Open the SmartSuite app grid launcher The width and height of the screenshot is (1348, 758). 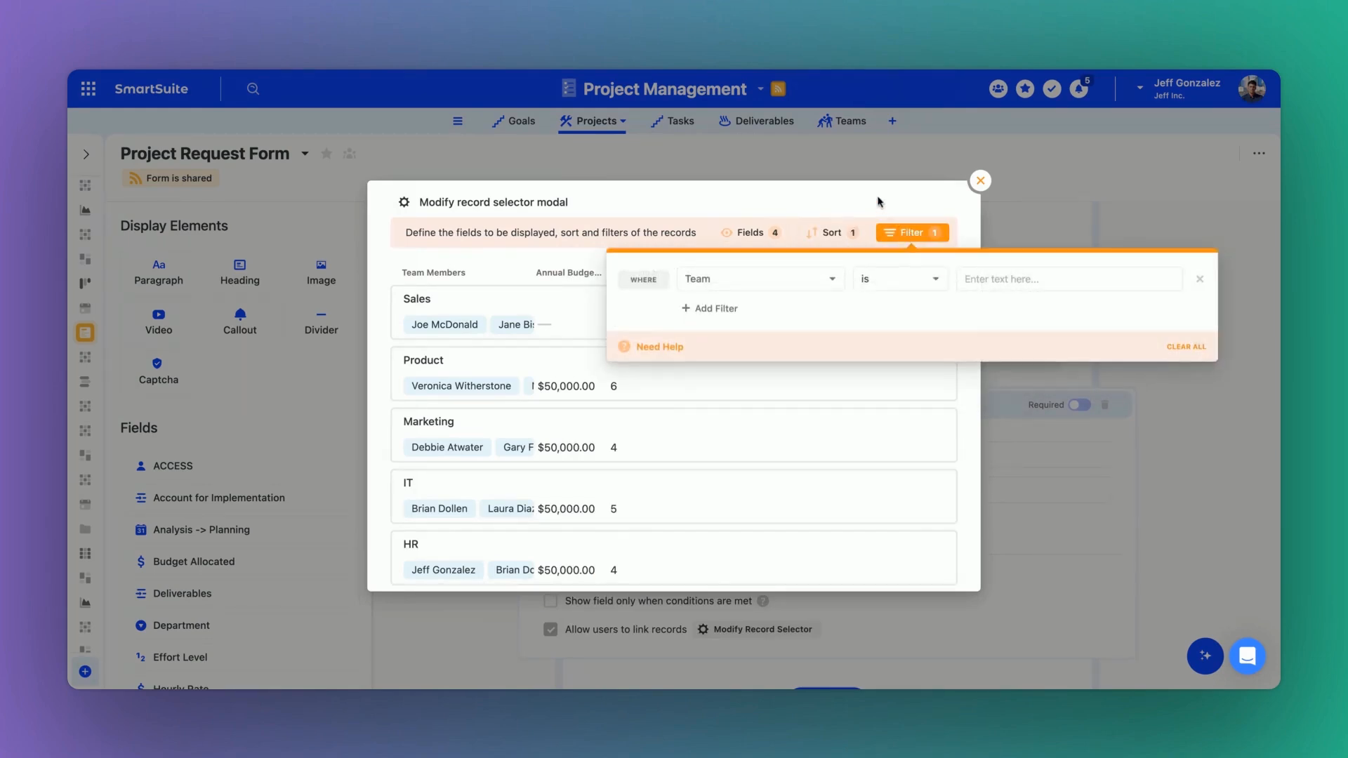[88, 89]
